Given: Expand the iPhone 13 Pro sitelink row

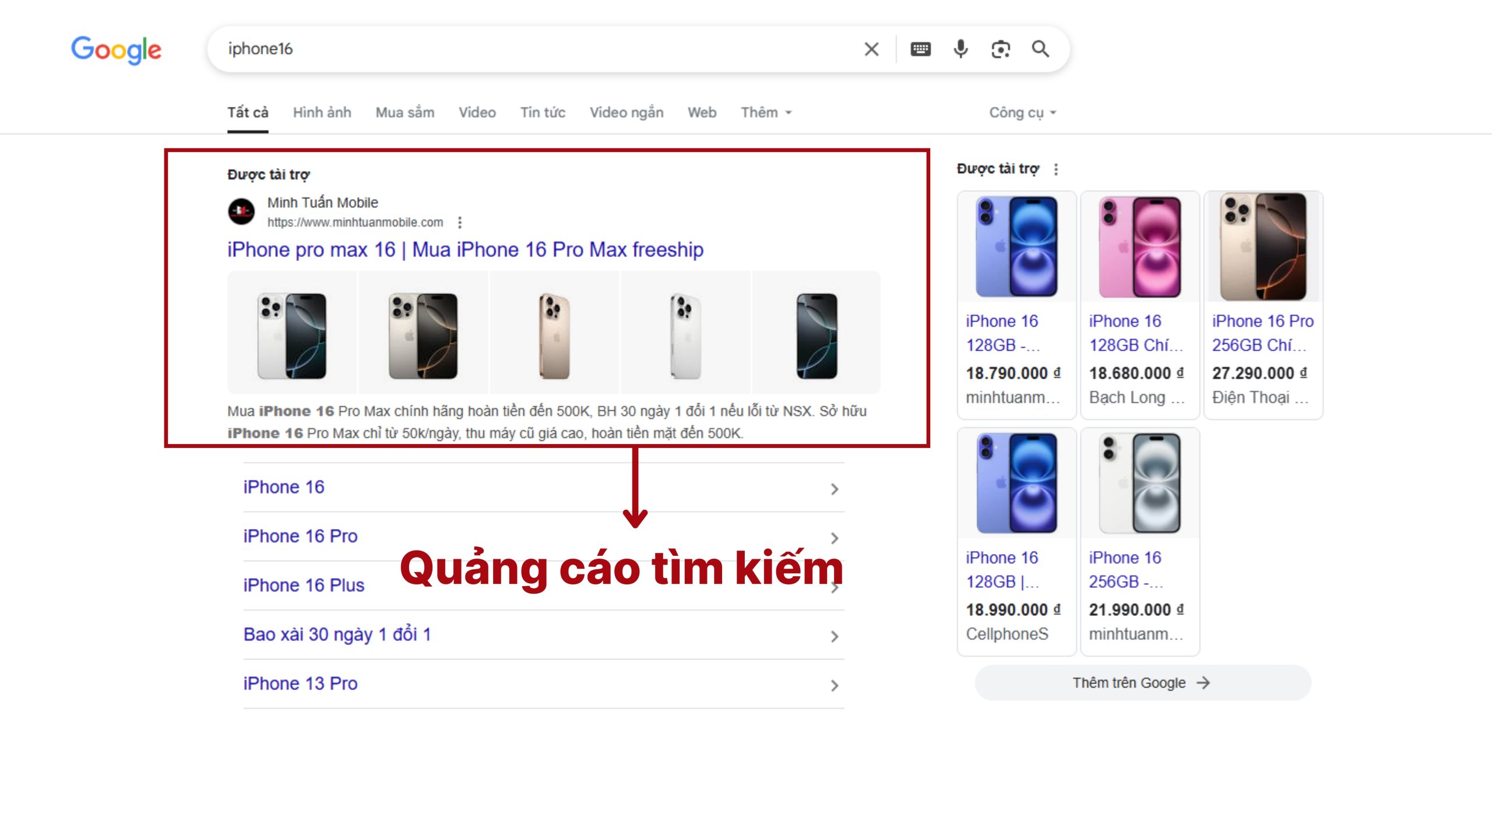Looking at the screenshot, I should 834,685.
